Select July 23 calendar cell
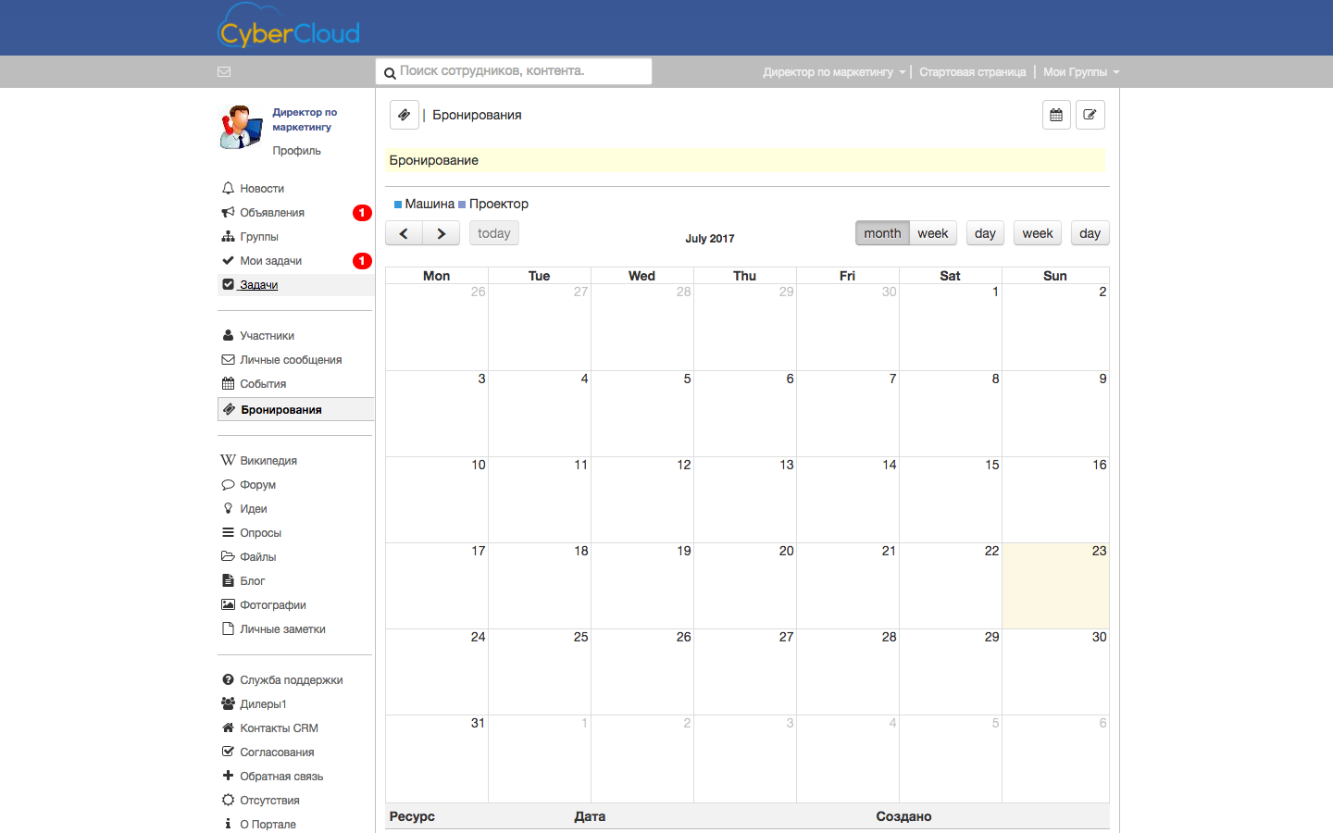1333x833 pixels. click(x=1054, y=588)
